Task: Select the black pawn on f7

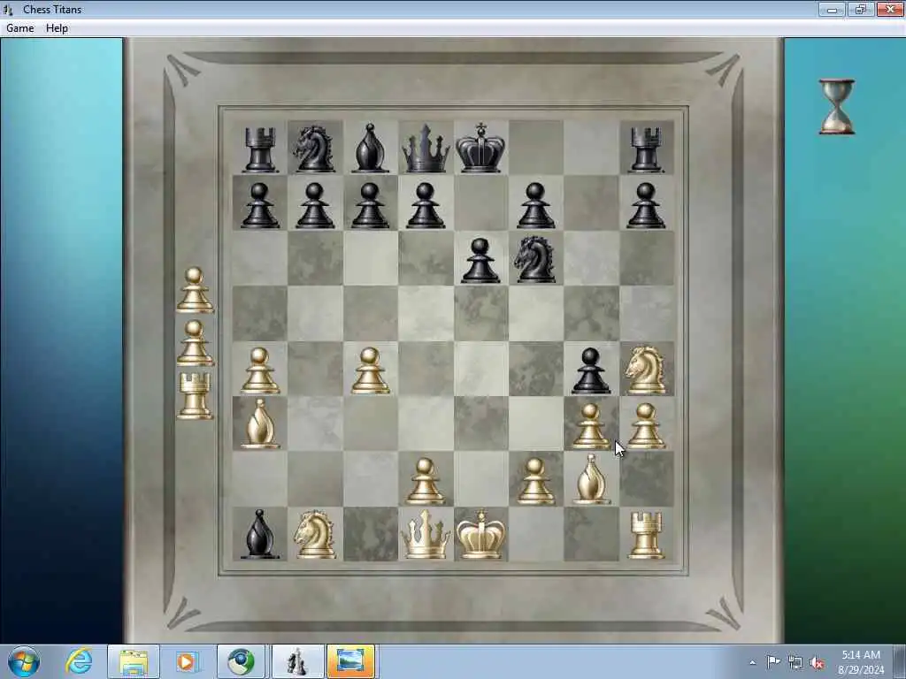Action: (x=535, y=205)
